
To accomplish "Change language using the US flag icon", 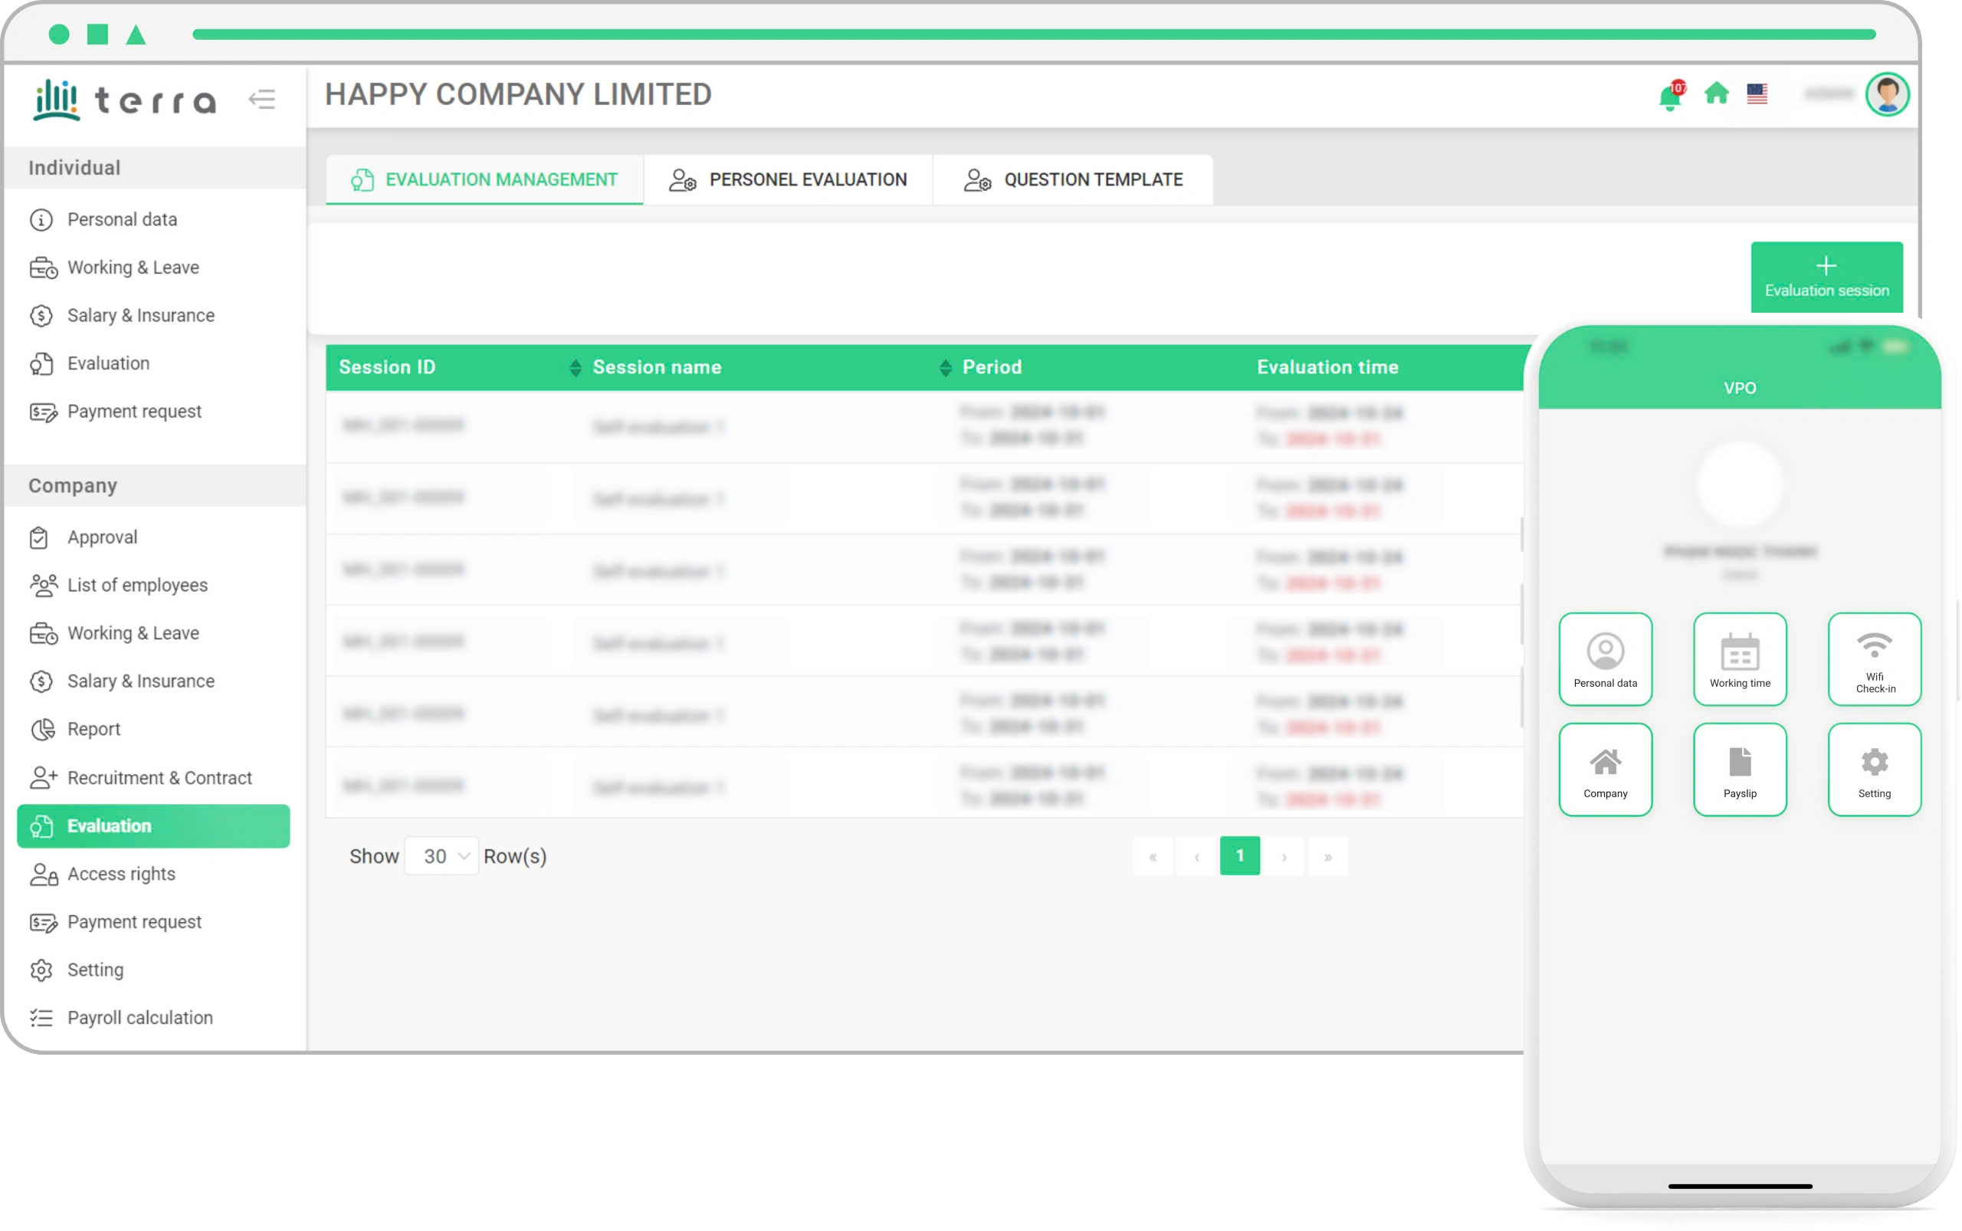I will pos(1757,94).
